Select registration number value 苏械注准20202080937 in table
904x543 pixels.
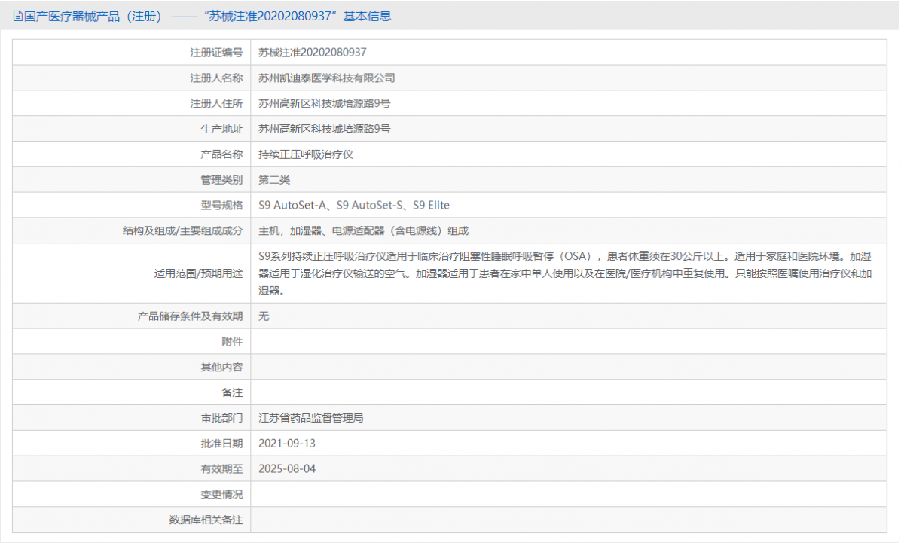[312, 53]
